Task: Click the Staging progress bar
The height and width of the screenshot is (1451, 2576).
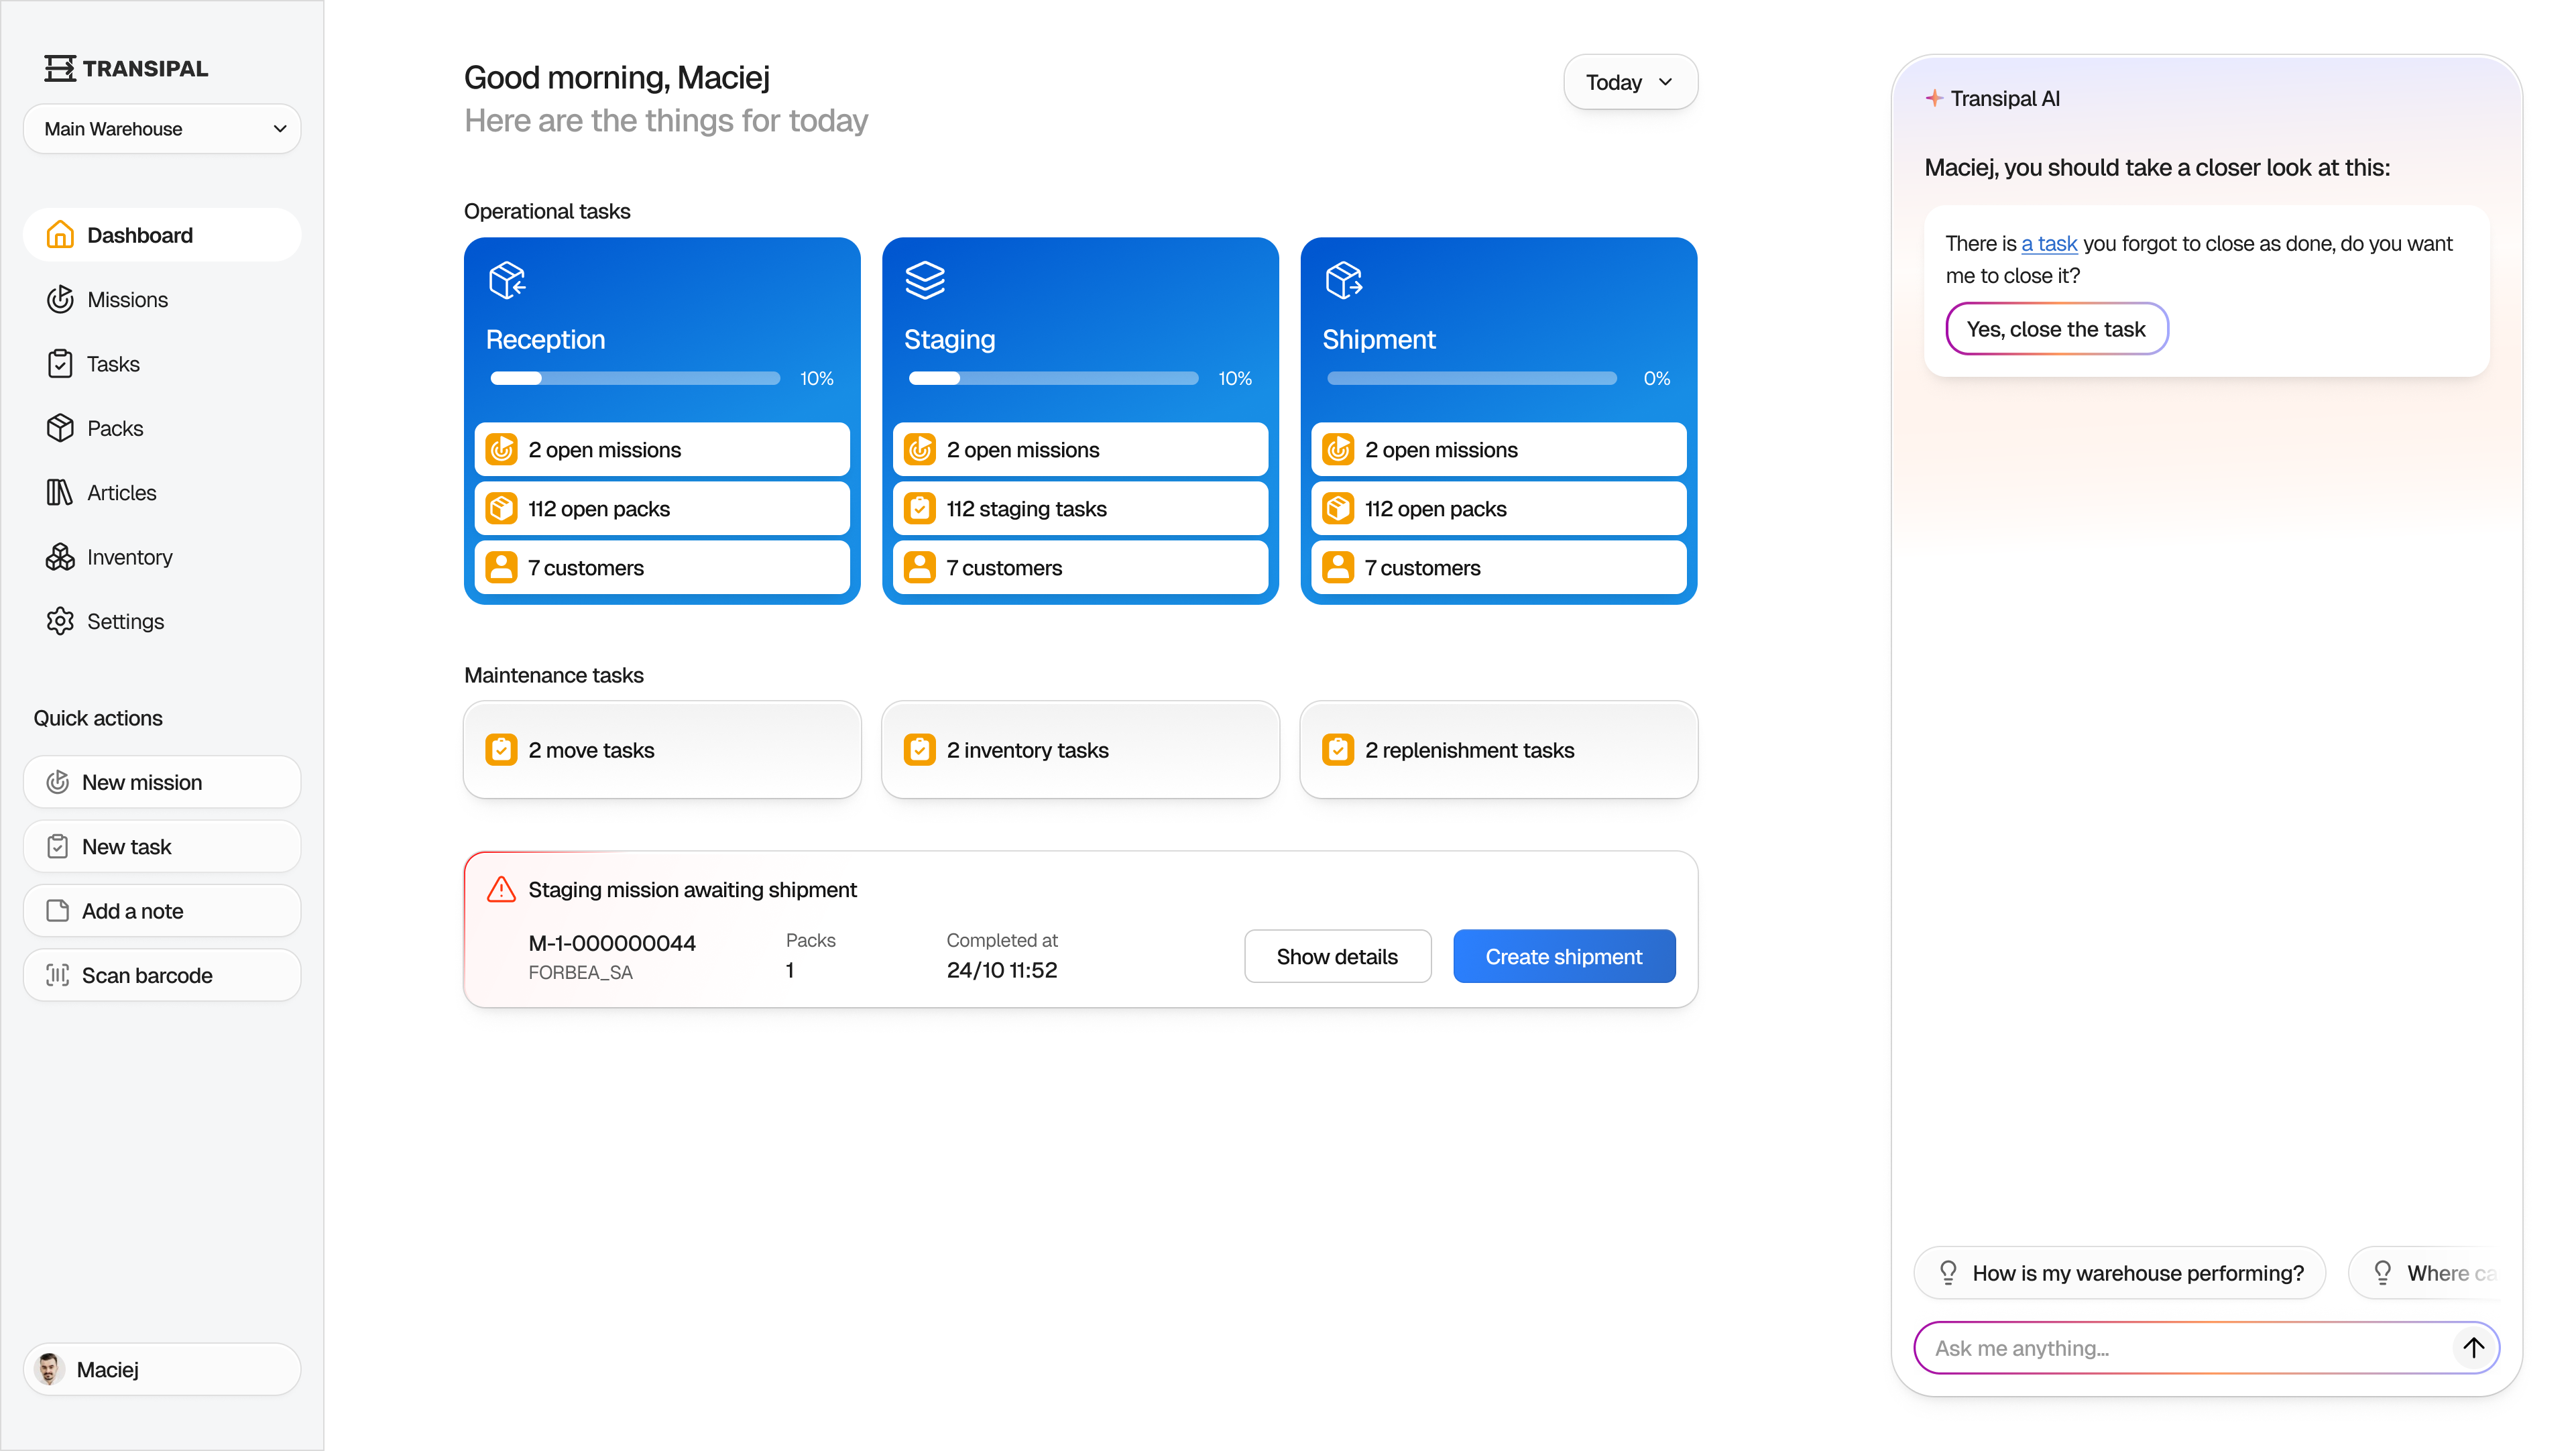Action: point(1053,379)
